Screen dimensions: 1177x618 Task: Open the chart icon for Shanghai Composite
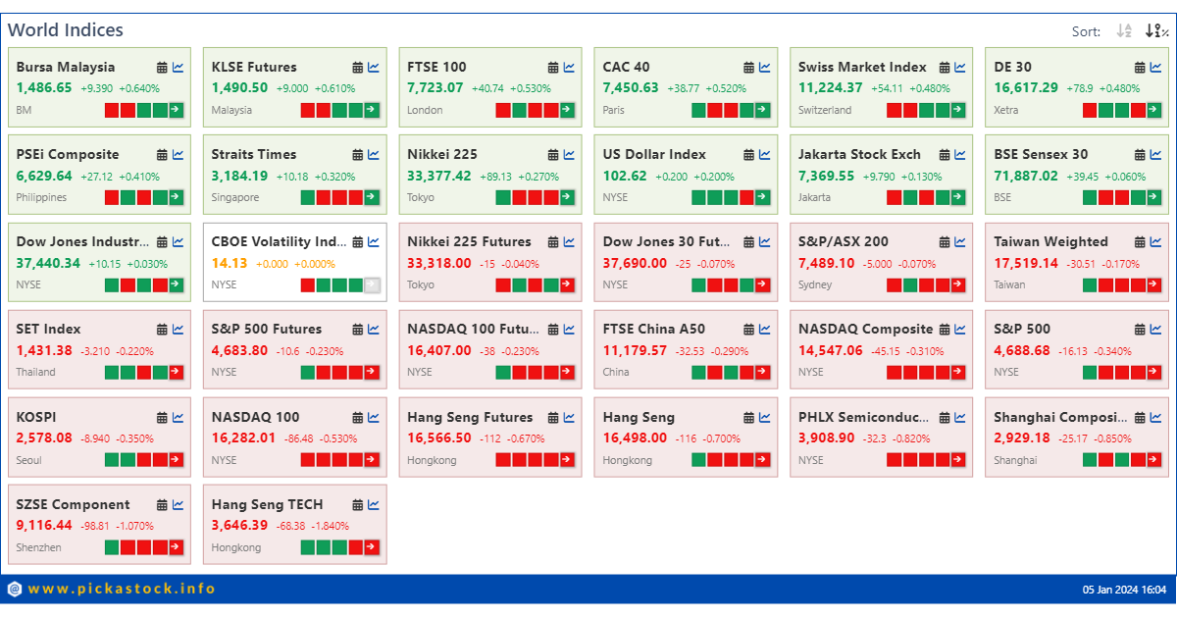click(x=1155, y=417)
